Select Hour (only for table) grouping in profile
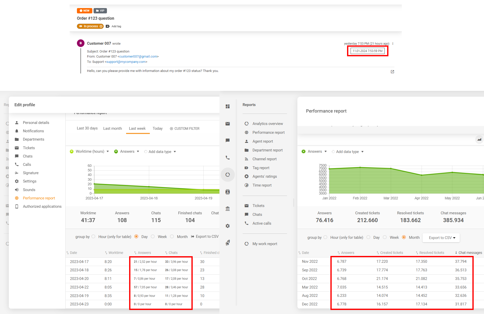484x314 pixels. pyautogui.click(x=94, y=237)
